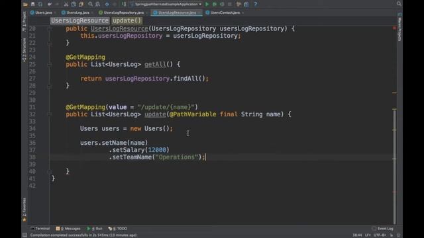This screenshot has height=238, width=424.
Task: Click the Paste clipboard icon
Action: (81, 4)
